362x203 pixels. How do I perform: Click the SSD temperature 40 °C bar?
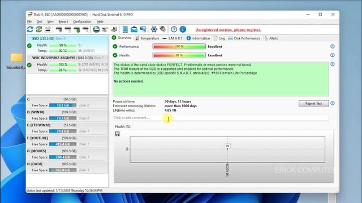click(63, 51)
